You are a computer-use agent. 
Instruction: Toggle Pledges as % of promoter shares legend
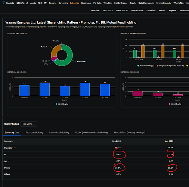point(170,66)
